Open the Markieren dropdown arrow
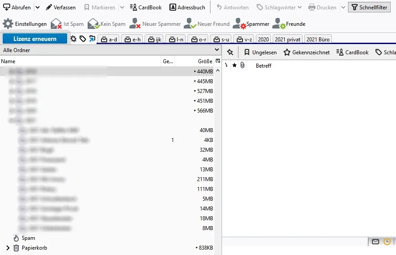The height and width of the screenshot is (255, 396). [122, 7]
